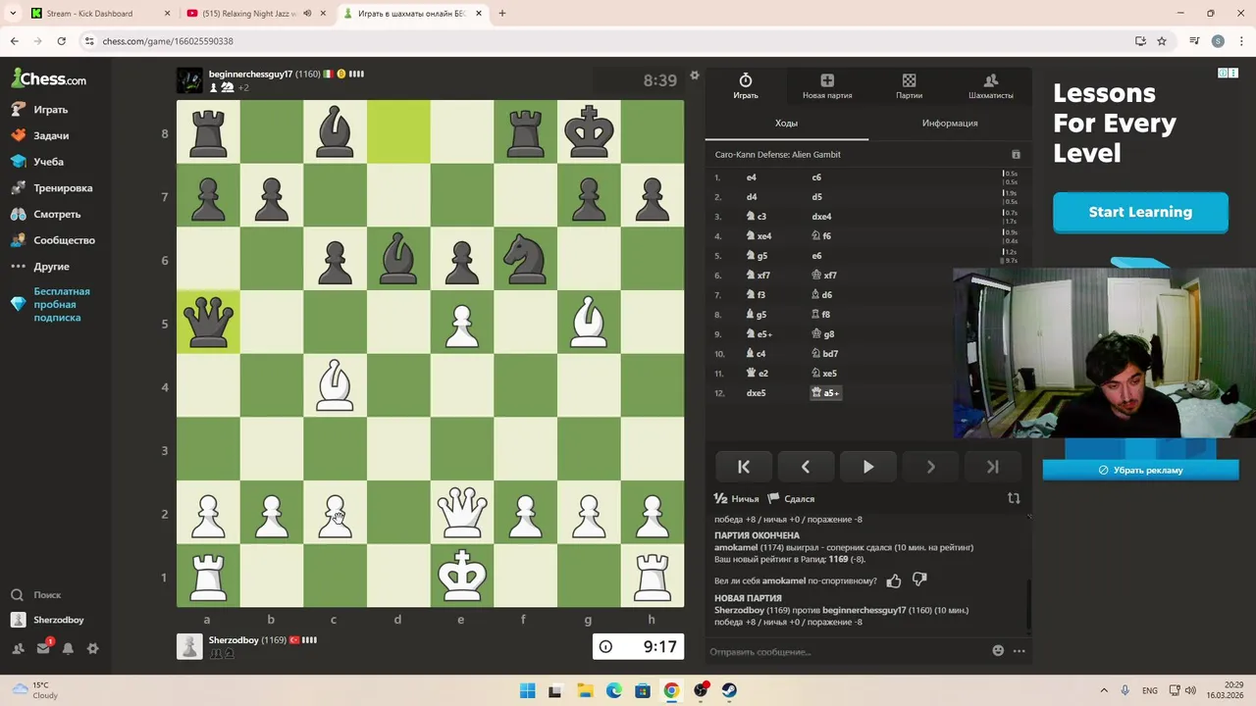This screenshot has height=706, width=1256.
Task: Open the emoji picker in chat
Action: coord(998,651)
